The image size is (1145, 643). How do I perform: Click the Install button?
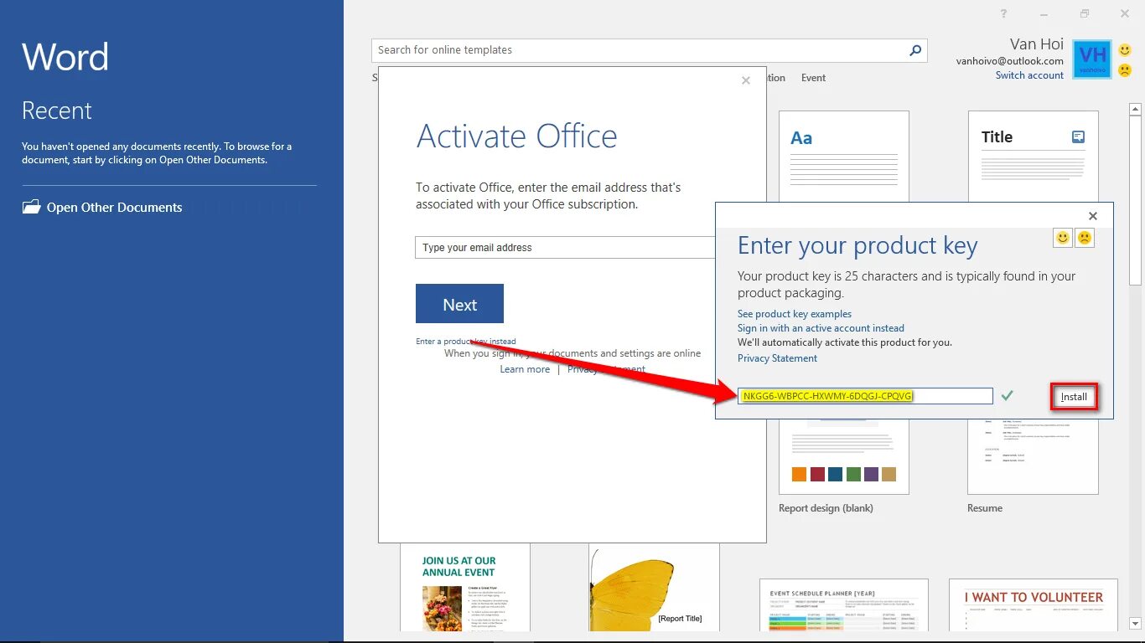pos(1074,396)
